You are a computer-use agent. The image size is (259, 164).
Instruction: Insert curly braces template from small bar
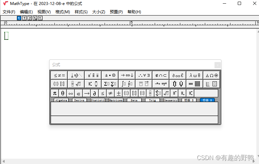(142, 93)
